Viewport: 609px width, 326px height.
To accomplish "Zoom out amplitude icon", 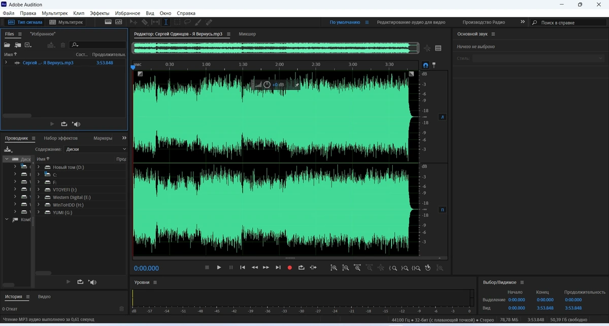I will click(x=346, y=268).
